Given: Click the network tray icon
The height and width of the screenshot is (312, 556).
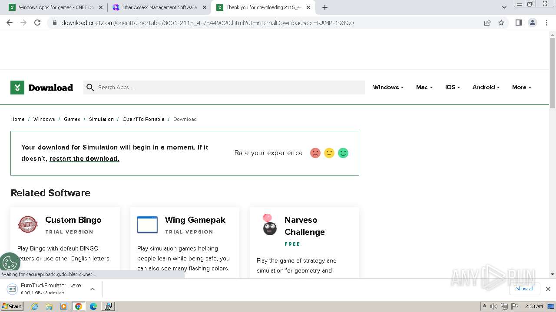Looking at the screenshot, I should coord(504,306).
